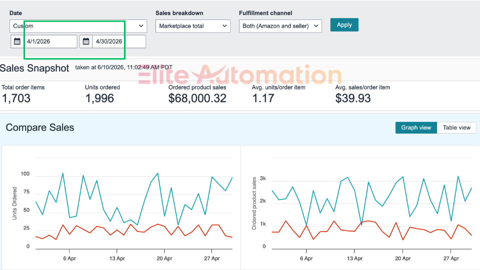Screen dimensions: 480x270
Task: Click the Compare Sales heading
Action: point(40,127)
